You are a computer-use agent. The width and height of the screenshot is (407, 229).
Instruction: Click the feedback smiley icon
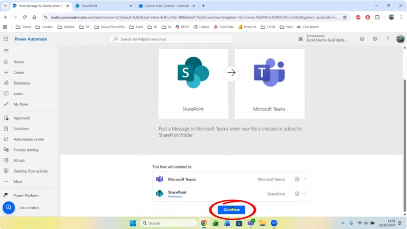click(x=362, y=39)
